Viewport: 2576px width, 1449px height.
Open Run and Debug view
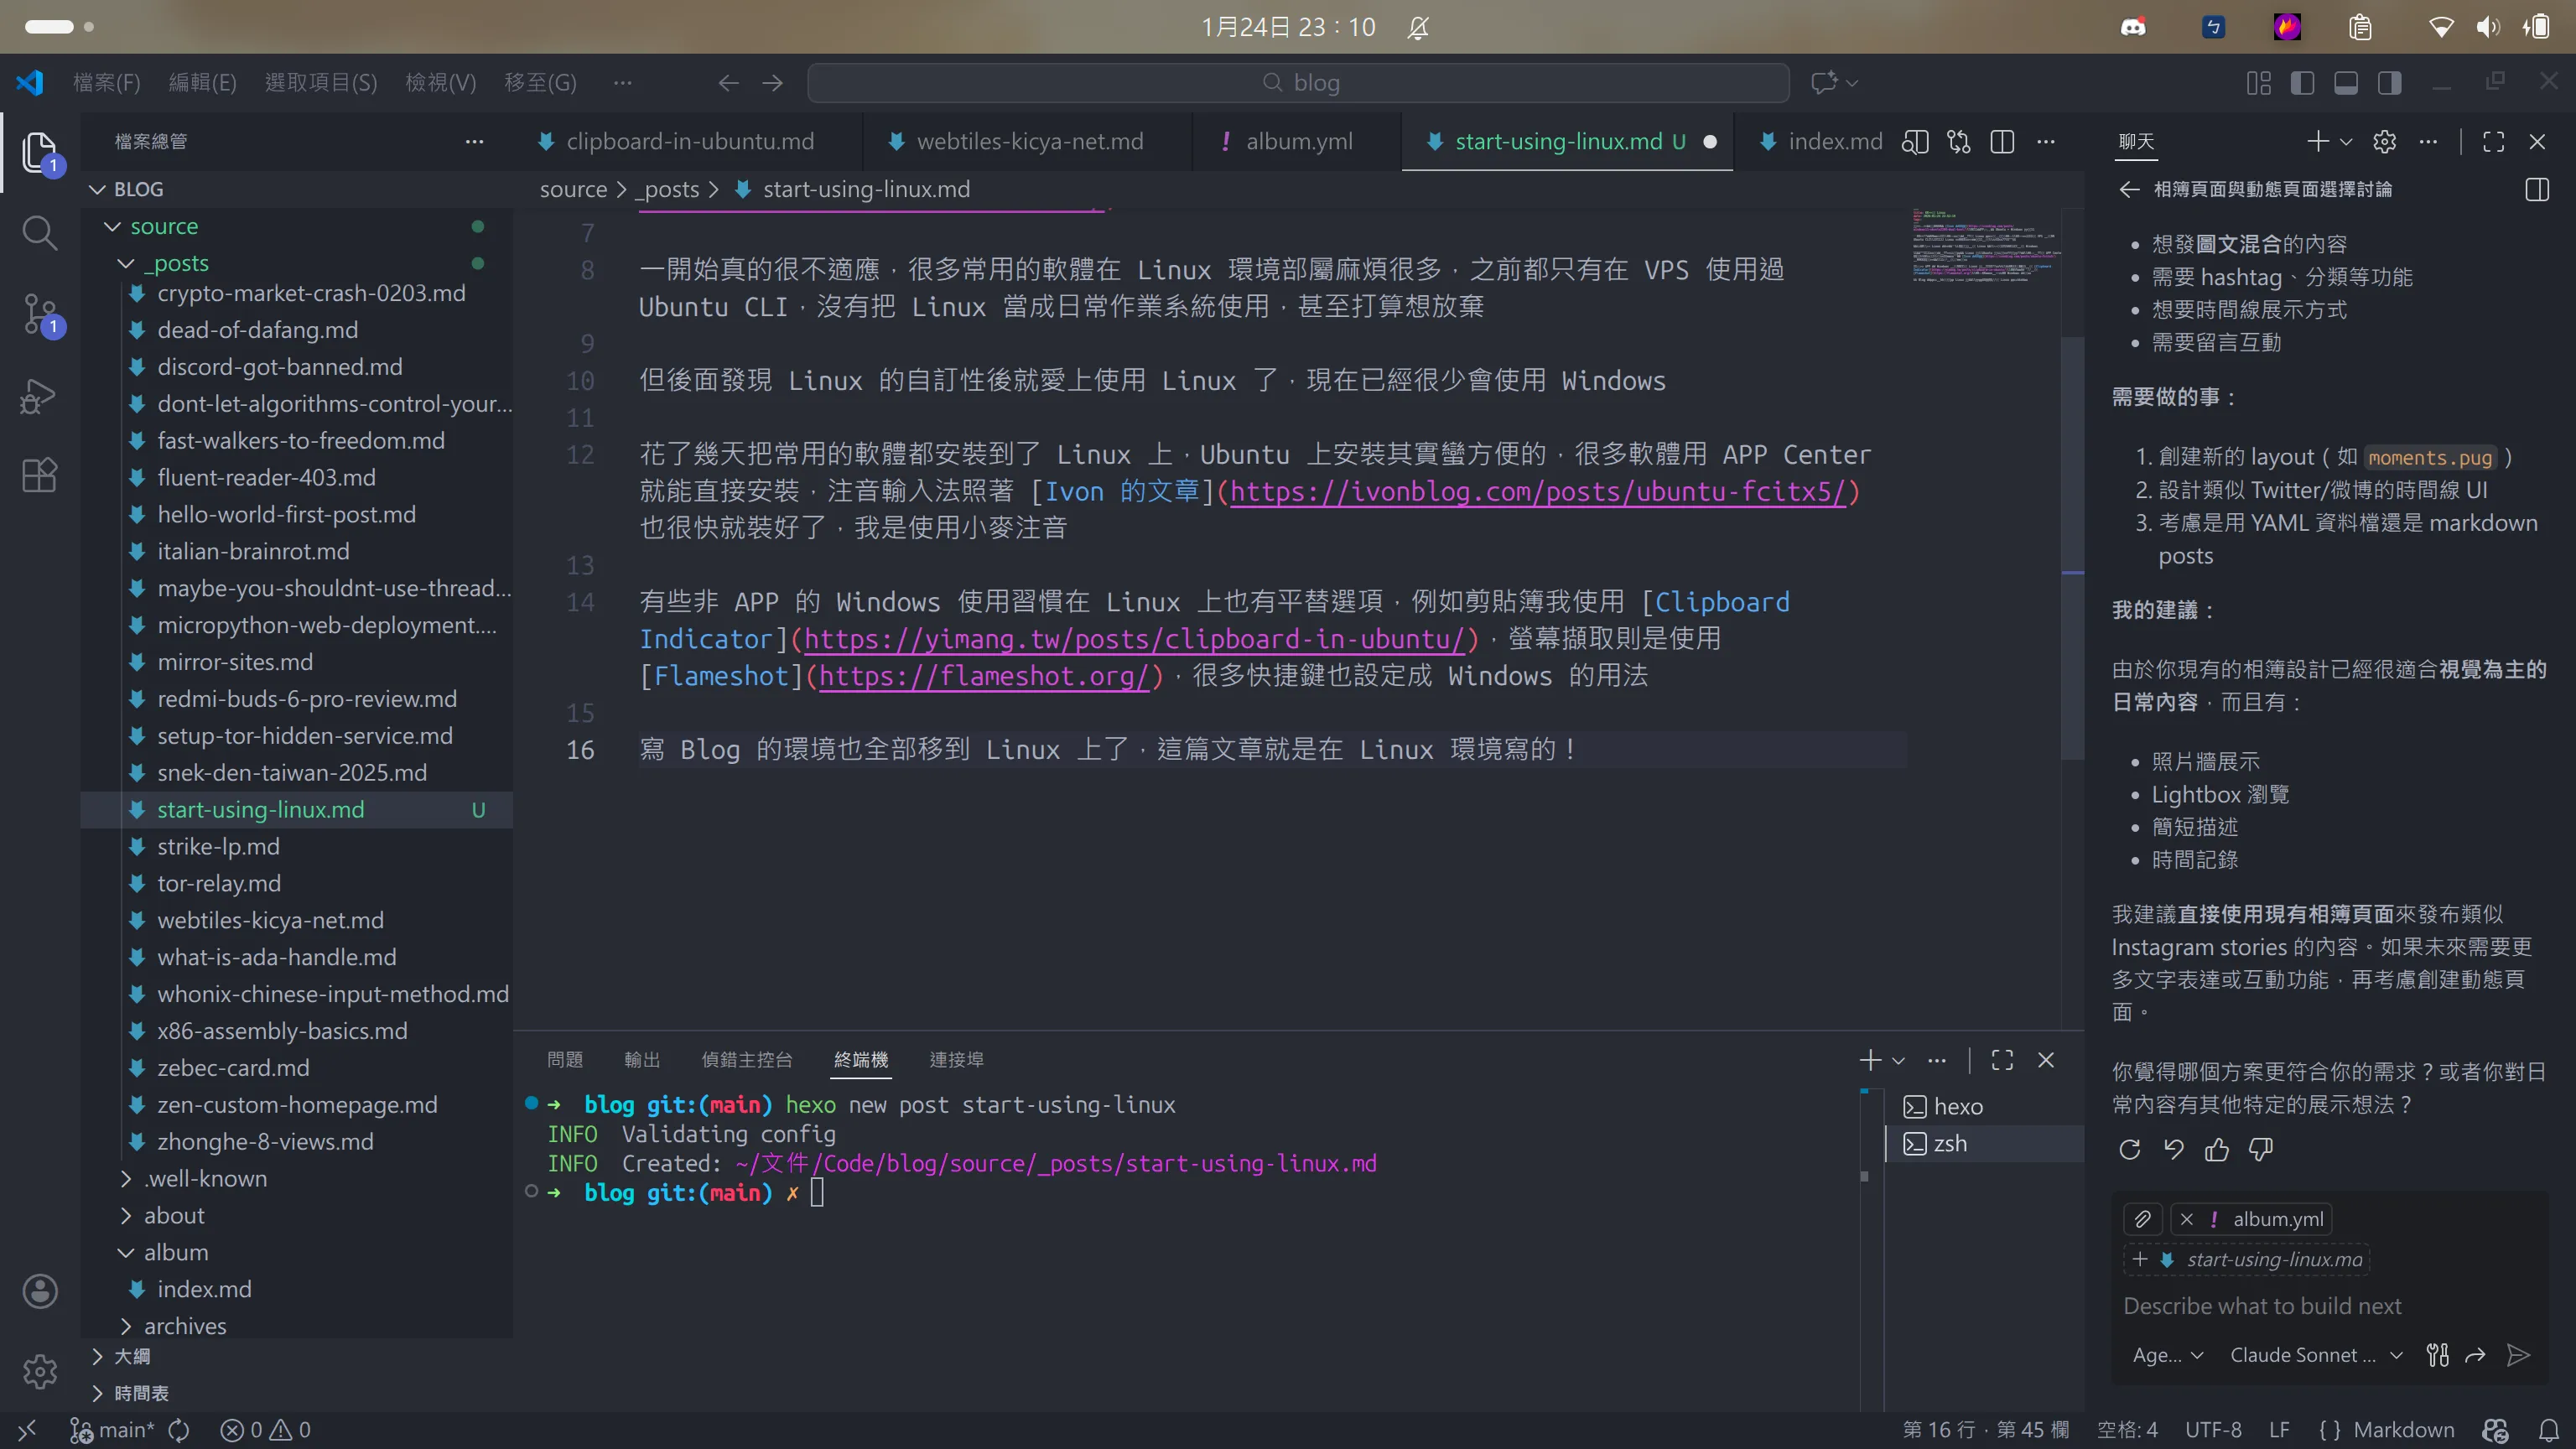click(x=39, y=396)
